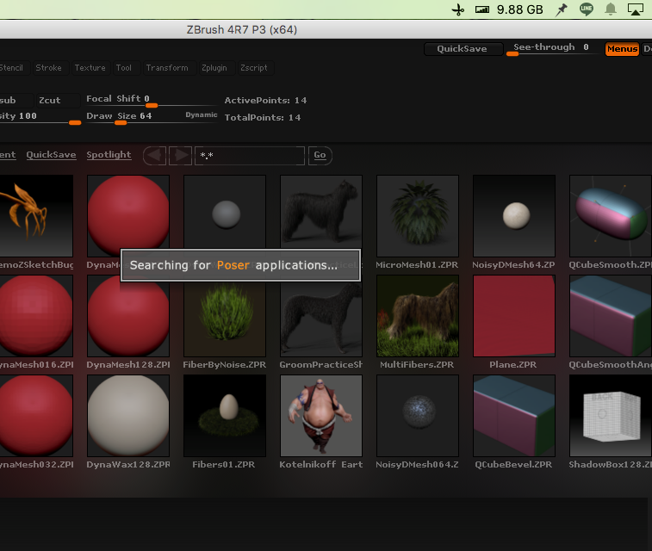Open the QCubeSmooth.ZPR capsule project
This screenshot has height=551, width=652.
click(611, 215)
